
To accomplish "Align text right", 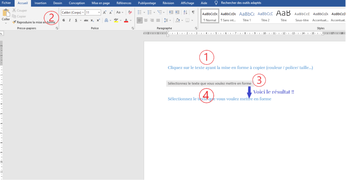I will (152, 20).
